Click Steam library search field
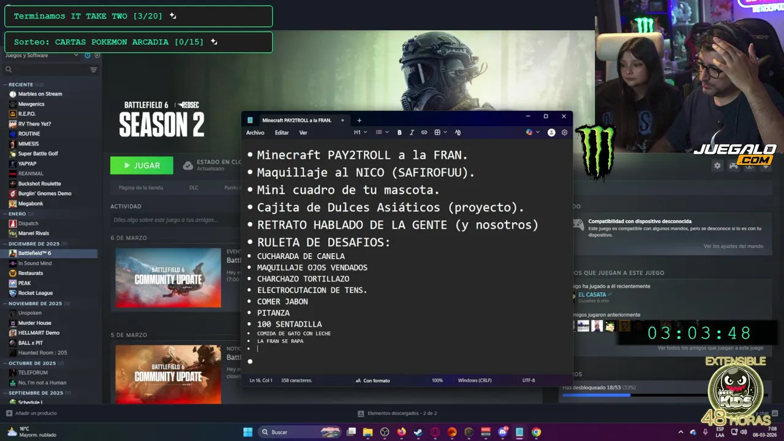The width and height of the screenshot is (784, 441). (51, 70)
